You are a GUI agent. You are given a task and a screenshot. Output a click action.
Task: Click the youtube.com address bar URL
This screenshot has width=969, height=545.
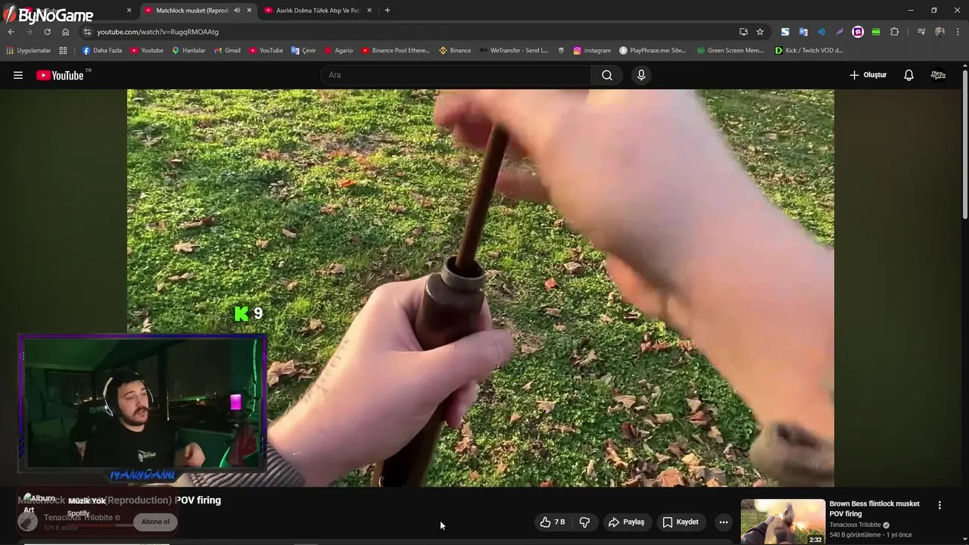[x=157, y=32]
